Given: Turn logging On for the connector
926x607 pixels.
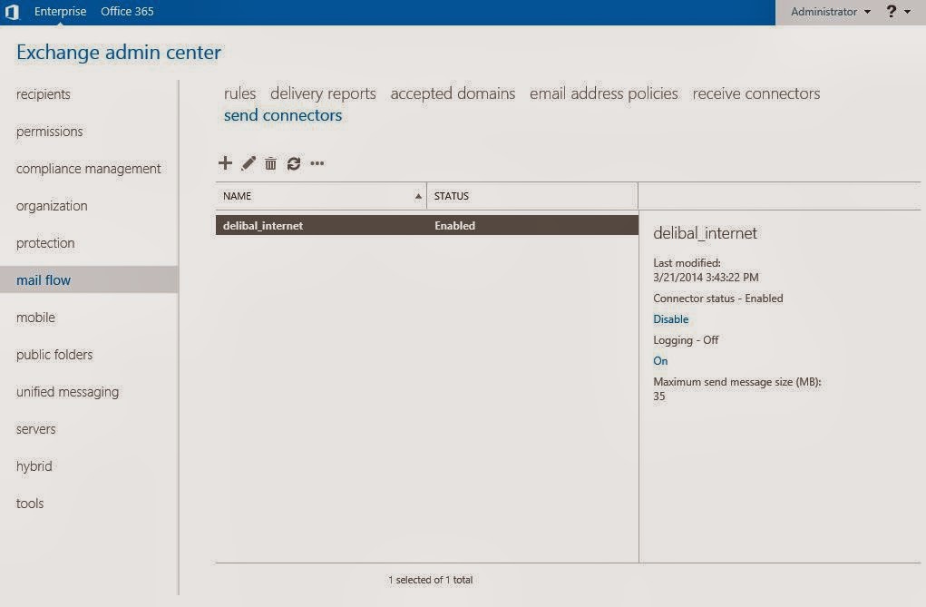Looking at the screenshot, I should 660,361.
